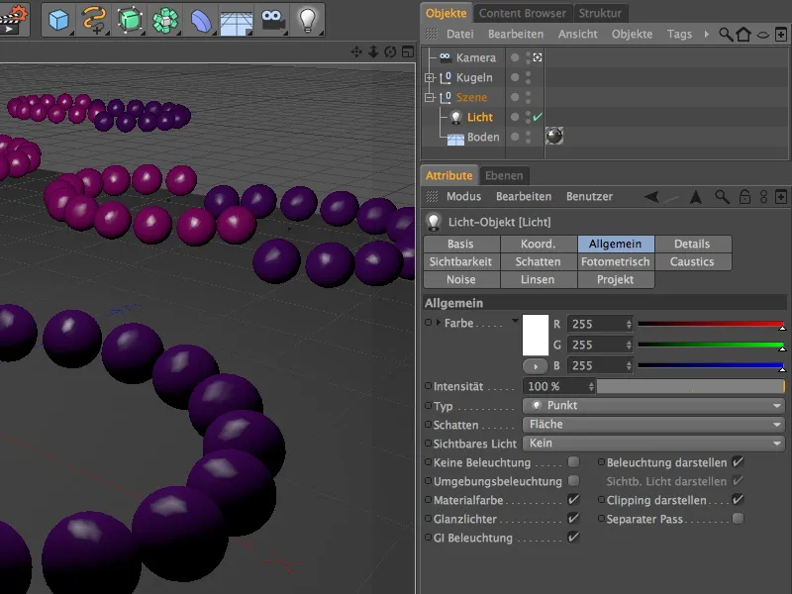Click the Kamera viewfinder tag icon
This screenshot has width=792, height=594.
(538, 57)
